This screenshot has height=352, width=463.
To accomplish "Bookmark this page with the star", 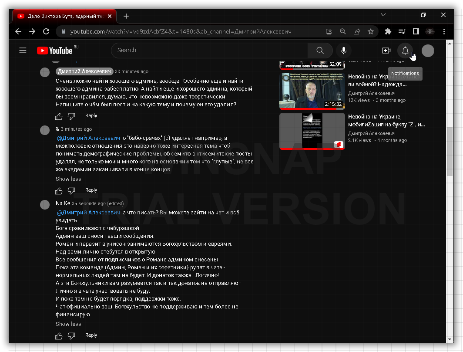I will [371, 31].
